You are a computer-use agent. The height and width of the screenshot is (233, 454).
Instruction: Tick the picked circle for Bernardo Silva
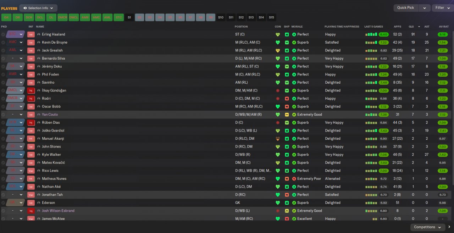point(3,59)
